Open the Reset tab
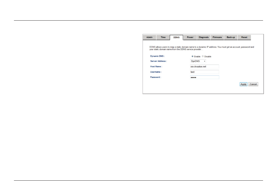The image size is (277, 194). (244, 37)
